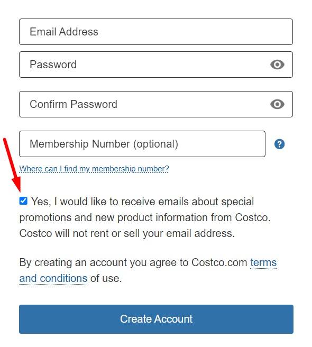
Task: Show the Password field's hidden characters
Action: click(277, 65)
